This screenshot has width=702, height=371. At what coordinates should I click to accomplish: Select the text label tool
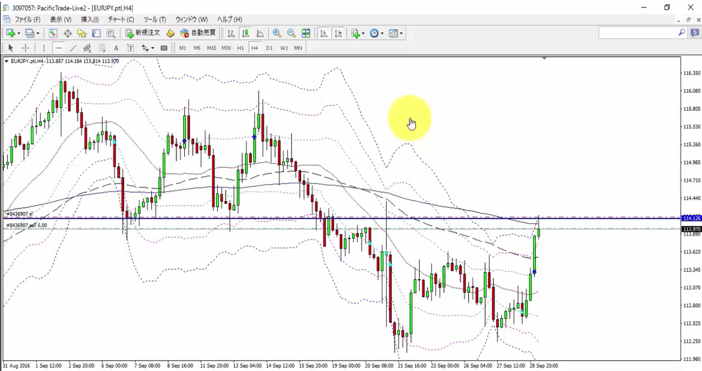(x=130, y=48)
